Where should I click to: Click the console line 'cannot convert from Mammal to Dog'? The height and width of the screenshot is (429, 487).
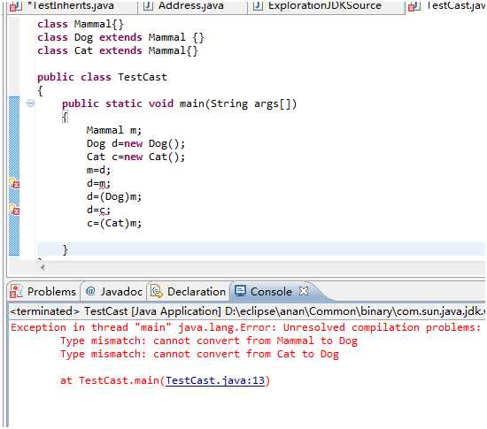point(209,341)
